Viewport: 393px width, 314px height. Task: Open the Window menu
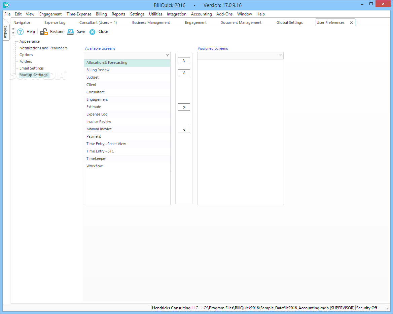(244, 14)
